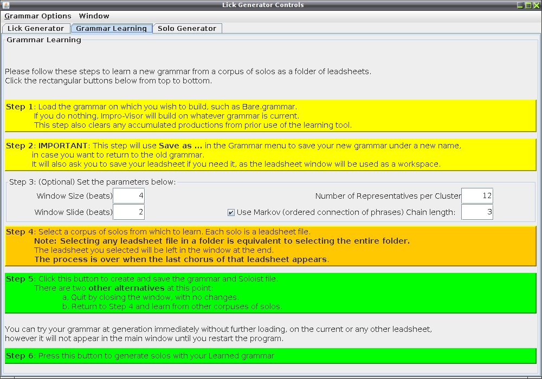This screenshot has width=542, height=379.
Task: Open the Window menu
Action: [94, 16]
